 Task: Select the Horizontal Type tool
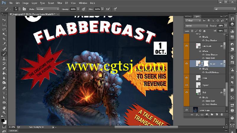(x=4, y=93)
